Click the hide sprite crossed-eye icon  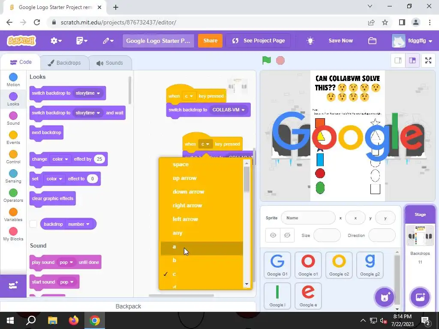(x=287, y=235)
